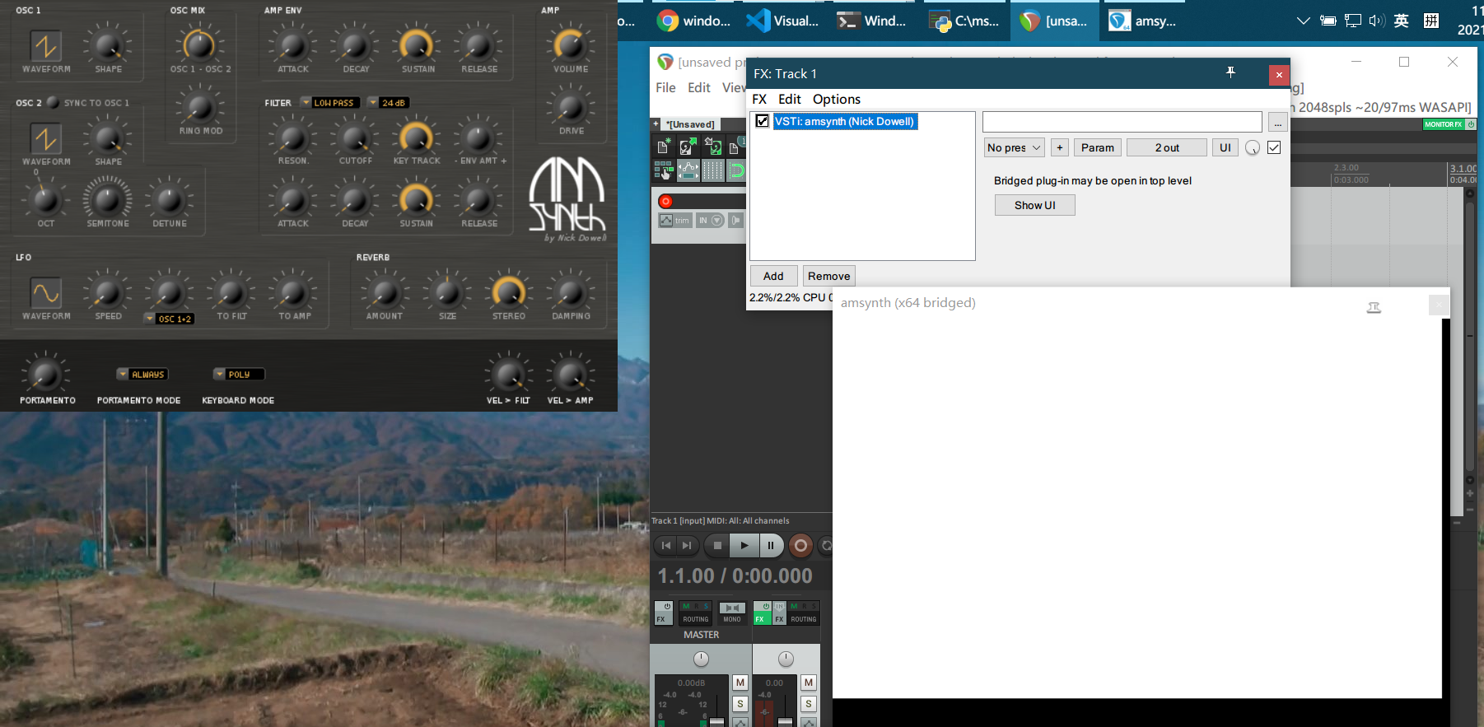
Task: Open Track 1 input FX button in mixer
Action: (779, 613)
